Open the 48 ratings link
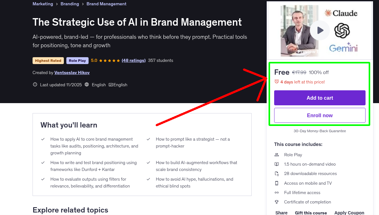 (x=134, y=60)
